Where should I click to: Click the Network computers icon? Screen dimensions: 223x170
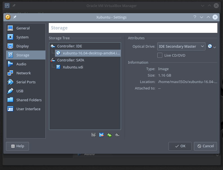click(10, 73)
